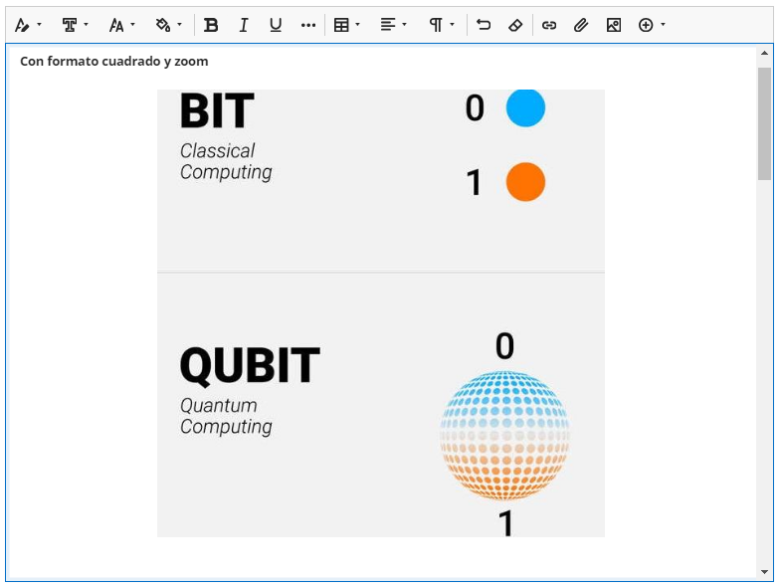
Task: Toggle underline formatting
Action: (276, 25)
